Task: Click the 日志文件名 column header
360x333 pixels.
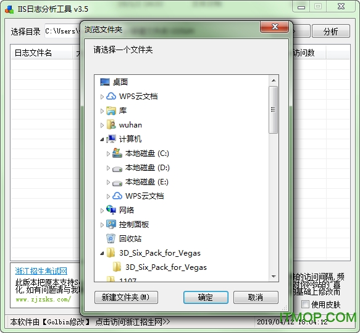Action: pos(33,53)
